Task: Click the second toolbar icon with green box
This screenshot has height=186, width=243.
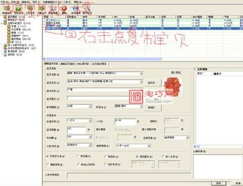Action: (x=19, y=9)
